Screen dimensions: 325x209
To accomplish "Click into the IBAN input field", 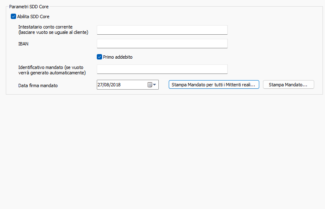I will pyautogui.click(x=162, y=43).
